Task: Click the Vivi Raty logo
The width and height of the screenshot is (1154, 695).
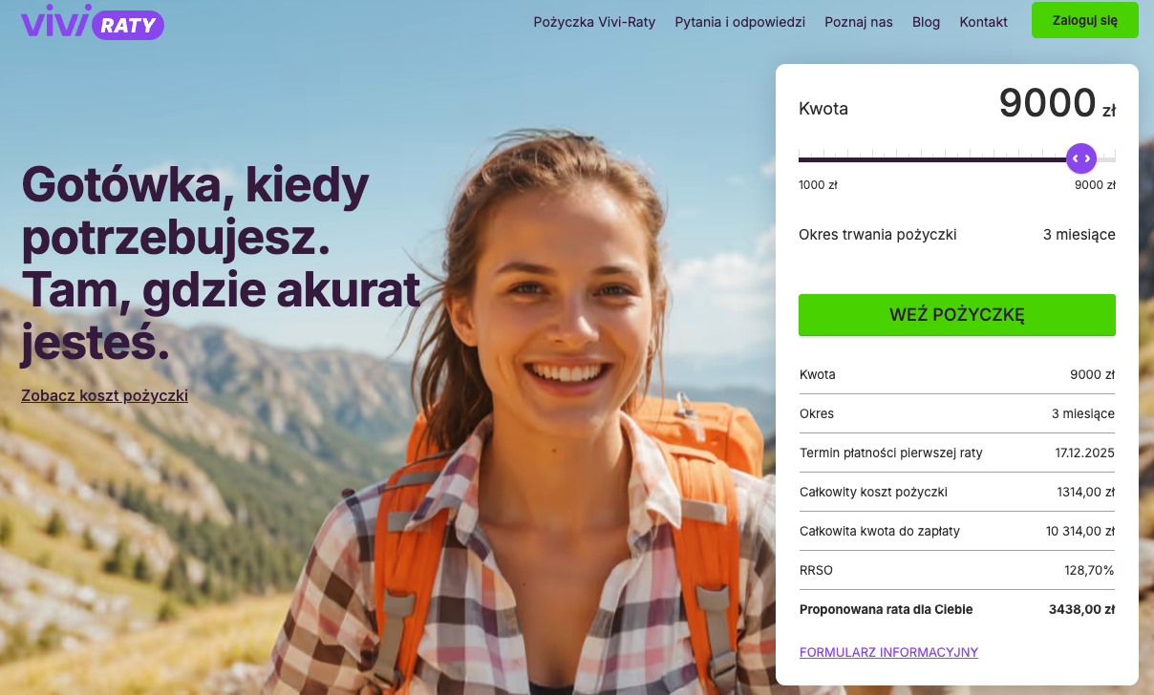Action: 93,21
